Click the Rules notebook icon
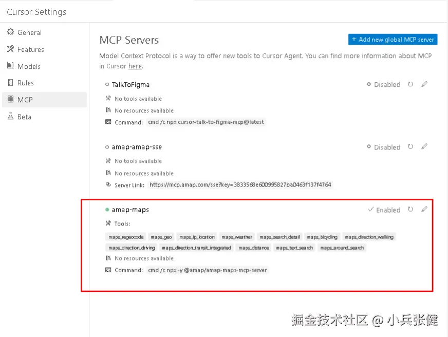This screenshot has width=448, height=337. point(11,83)
